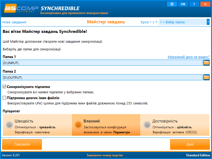The image size is (212, 159).
Task: Toggle 'Синхронізувати підпапки' checkbox
Action: pyautogui.click(x=5, y=87)
